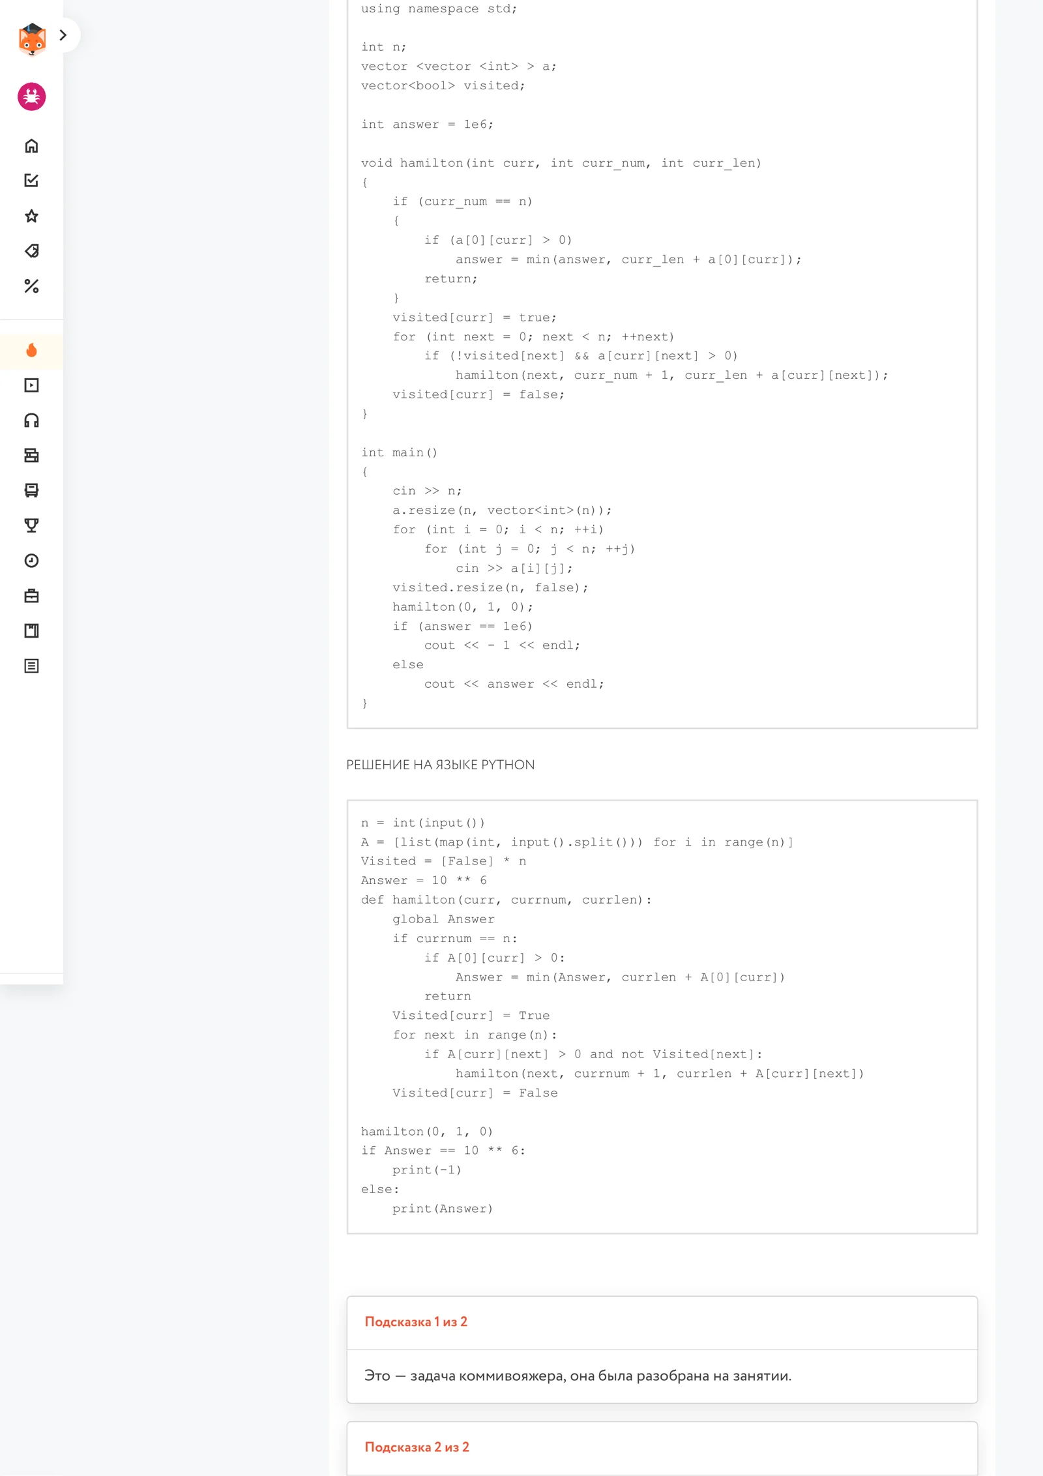
Task: Click the clock history icon
Action: tap(31, 561)
